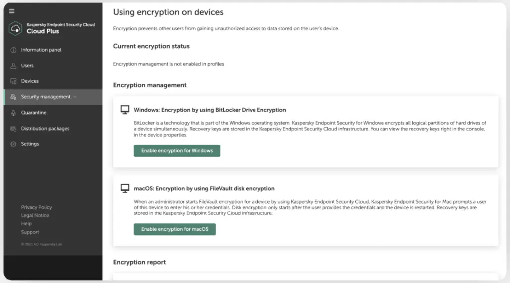Click the Kaspersky cloud logo icon
The image size is (510, 283).
16,28
